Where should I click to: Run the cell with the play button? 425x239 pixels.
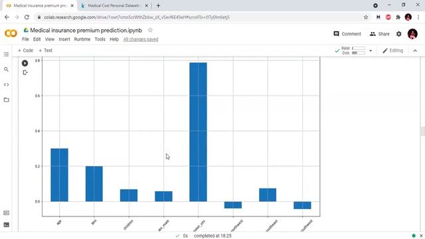point(25,63)
